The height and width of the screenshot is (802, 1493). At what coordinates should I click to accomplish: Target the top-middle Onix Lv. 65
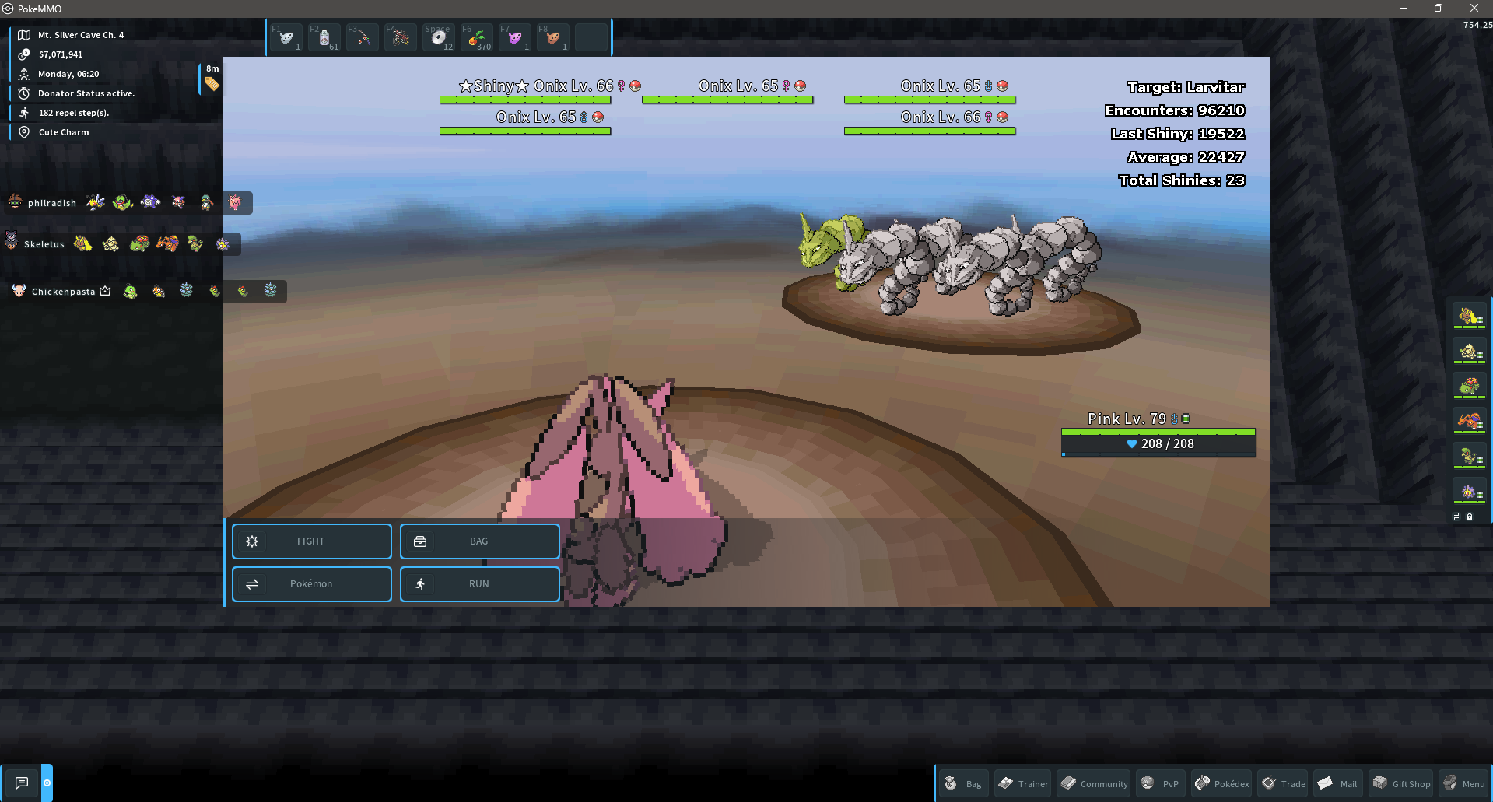pos(752,86)
